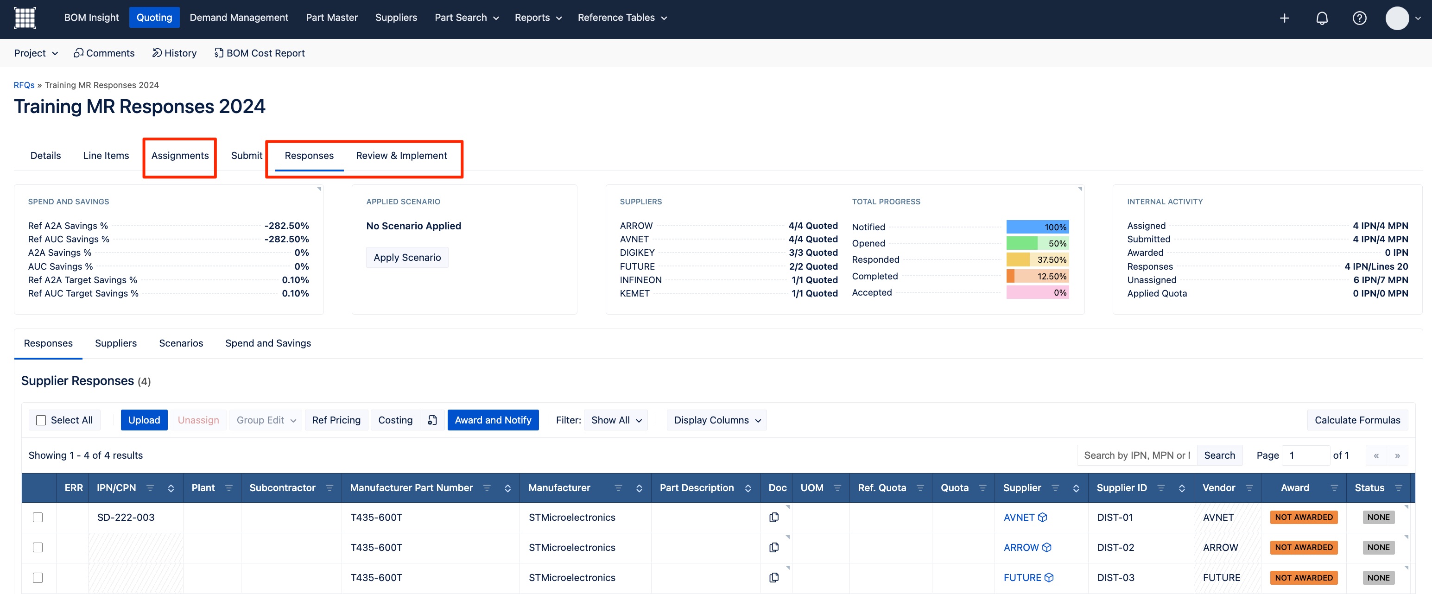Click the Subcontractor column filter icon
The image size is (1432, 594).
(x=329, y=488)
